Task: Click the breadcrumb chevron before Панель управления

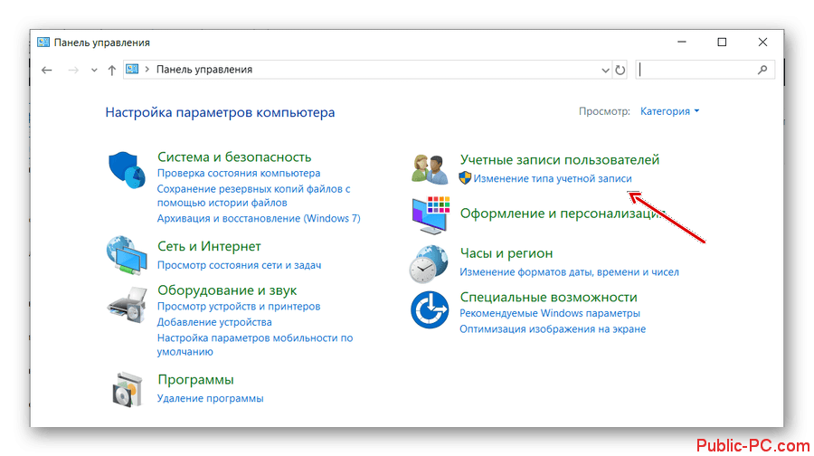Action: coord(147,70)
